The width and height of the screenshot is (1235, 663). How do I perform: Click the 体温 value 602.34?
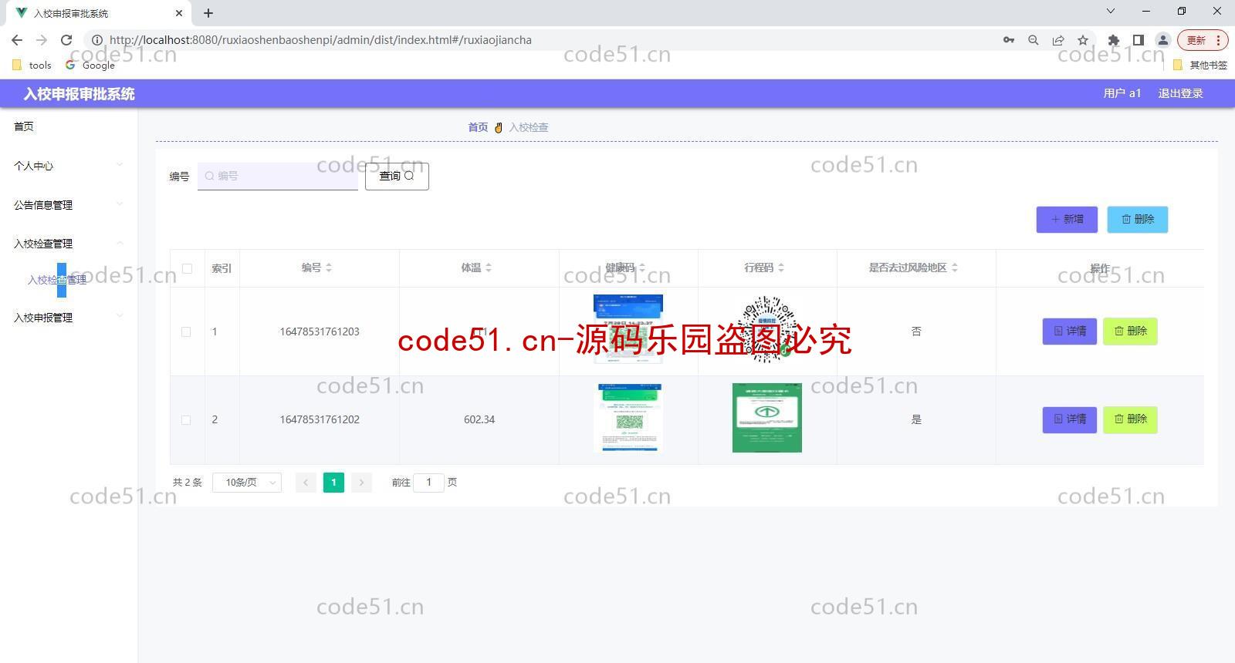pyautogui.click(x=479, y=419)
